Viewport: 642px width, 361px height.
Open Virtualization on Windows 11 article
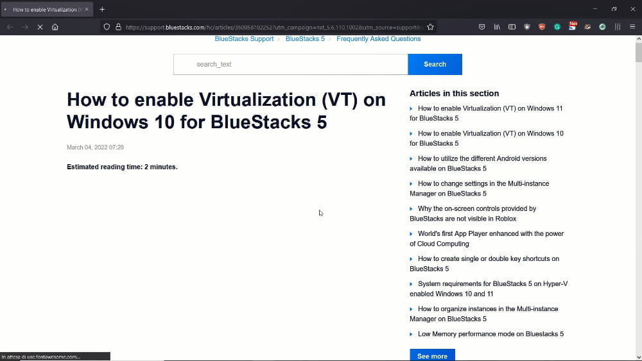coord(486,113)
